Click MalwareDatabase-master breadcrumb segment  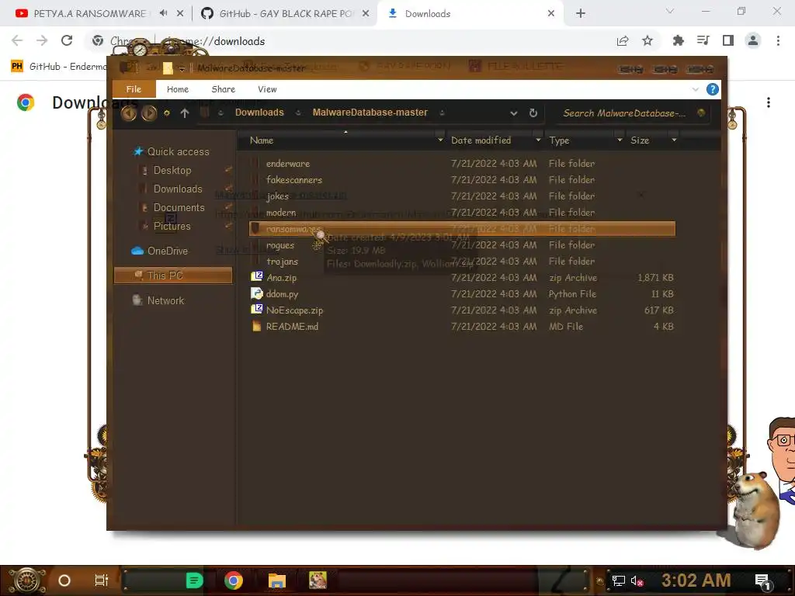(370, 113)
